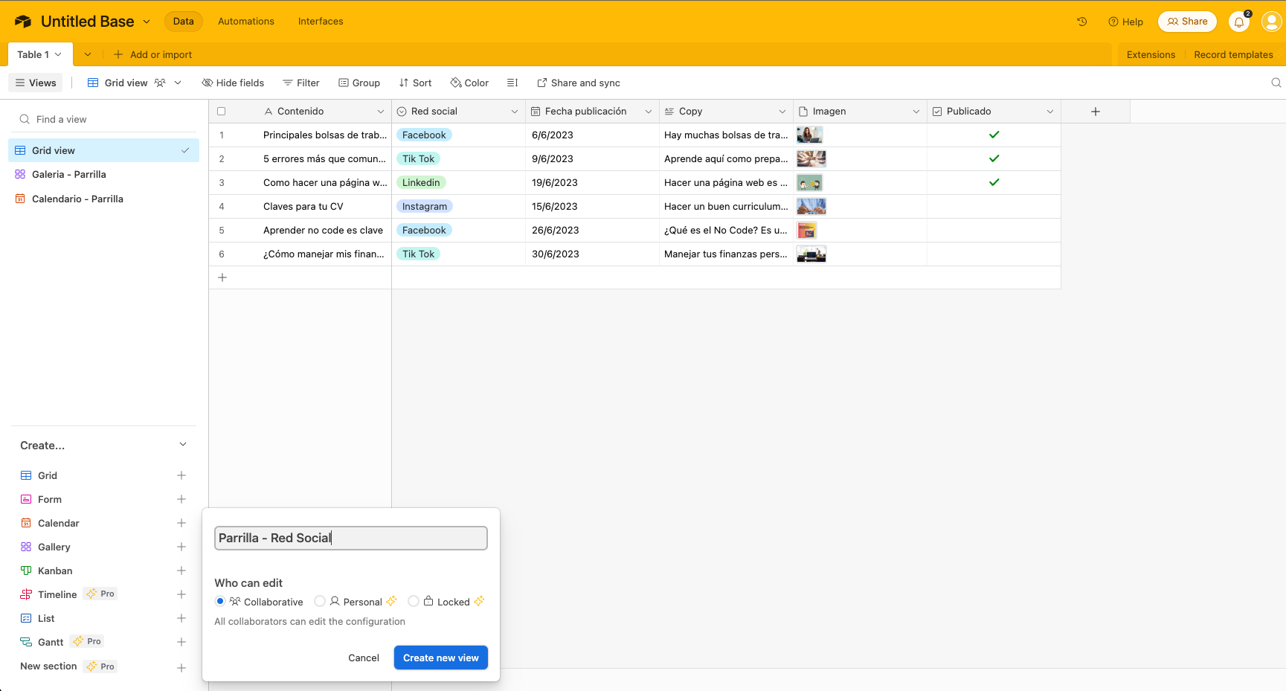This screenshot has width=1286, height=691.
Task: Check the select-all rows checkbox
Action: click(x=222, y=112)
